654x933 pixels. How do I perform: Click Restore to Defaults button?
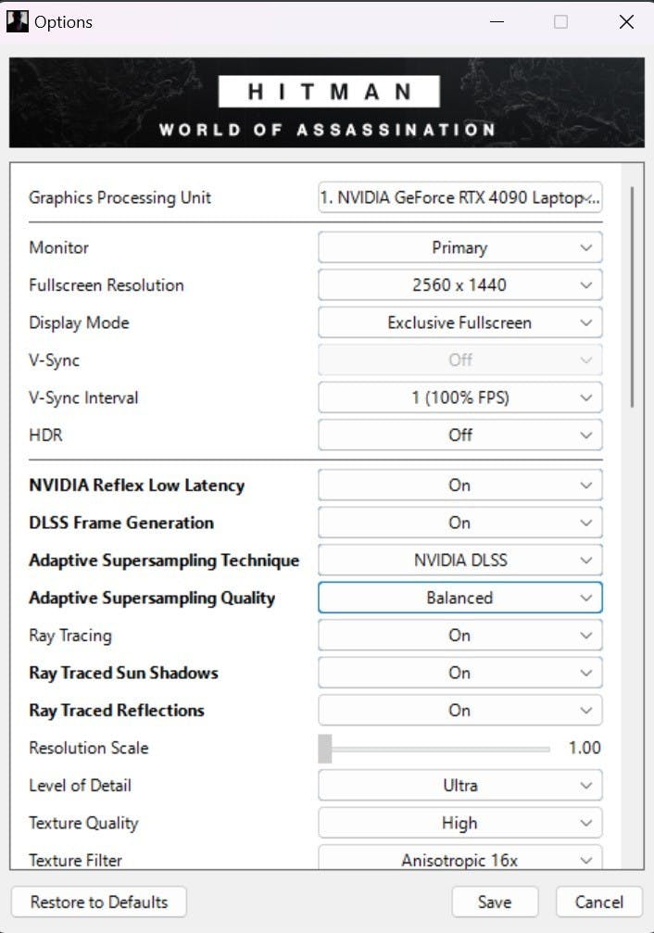coord(99,902)
